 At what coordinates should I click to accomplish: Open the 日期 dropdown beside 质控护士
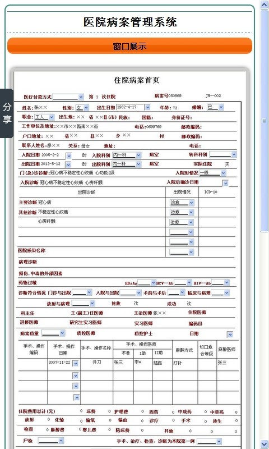point(230,334)
